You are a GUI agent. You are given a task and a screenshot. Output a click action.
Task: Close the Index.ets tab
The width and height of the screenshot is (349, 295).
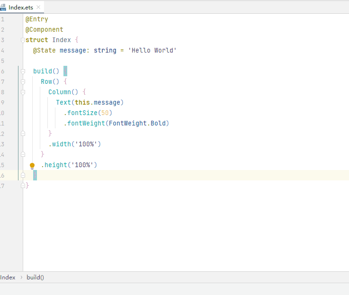point(38,7)
